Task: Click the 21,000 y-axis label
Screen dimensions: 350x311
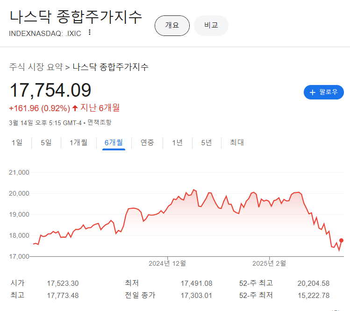Action: click(19, 172)
